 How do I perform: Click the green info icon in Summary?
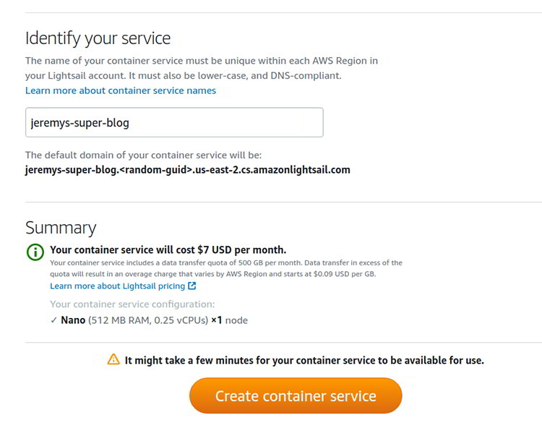point(35,252)
